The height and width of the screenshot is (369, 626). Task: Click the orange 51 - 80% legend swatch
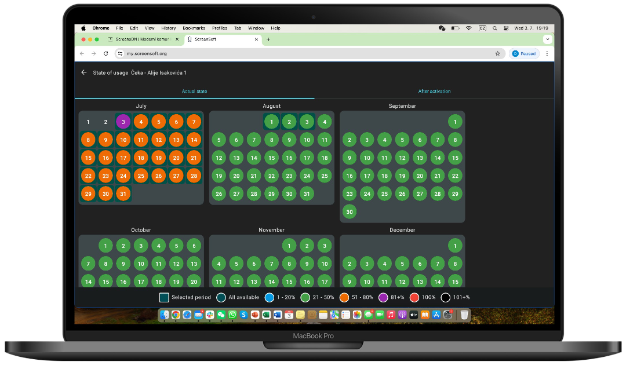click(x=344, y=297)
